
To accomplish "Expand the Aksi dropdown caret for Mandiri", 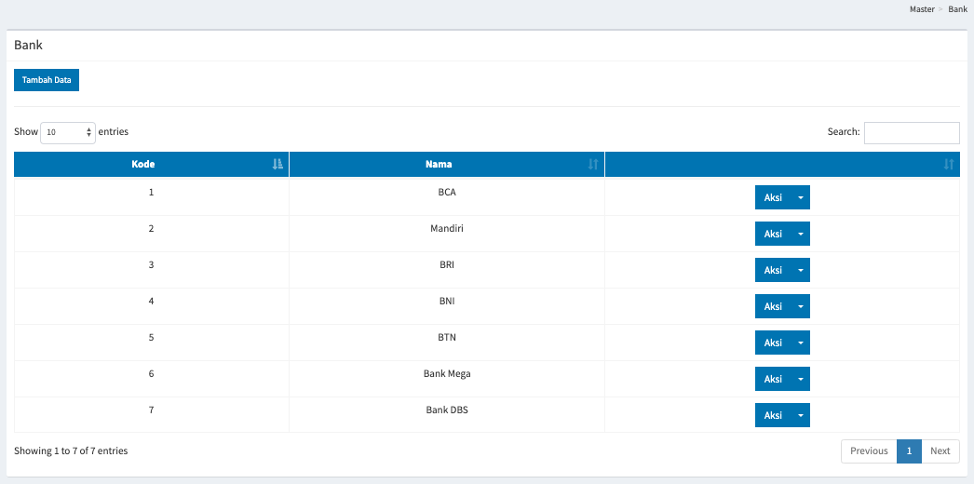I will tap(801, 234).
